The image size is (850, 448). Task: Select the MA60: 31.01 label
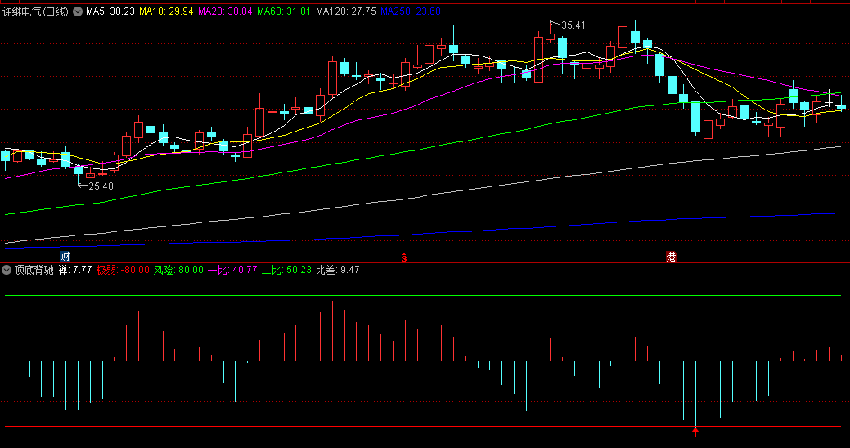pyautogui.click(x=284, y=11)
